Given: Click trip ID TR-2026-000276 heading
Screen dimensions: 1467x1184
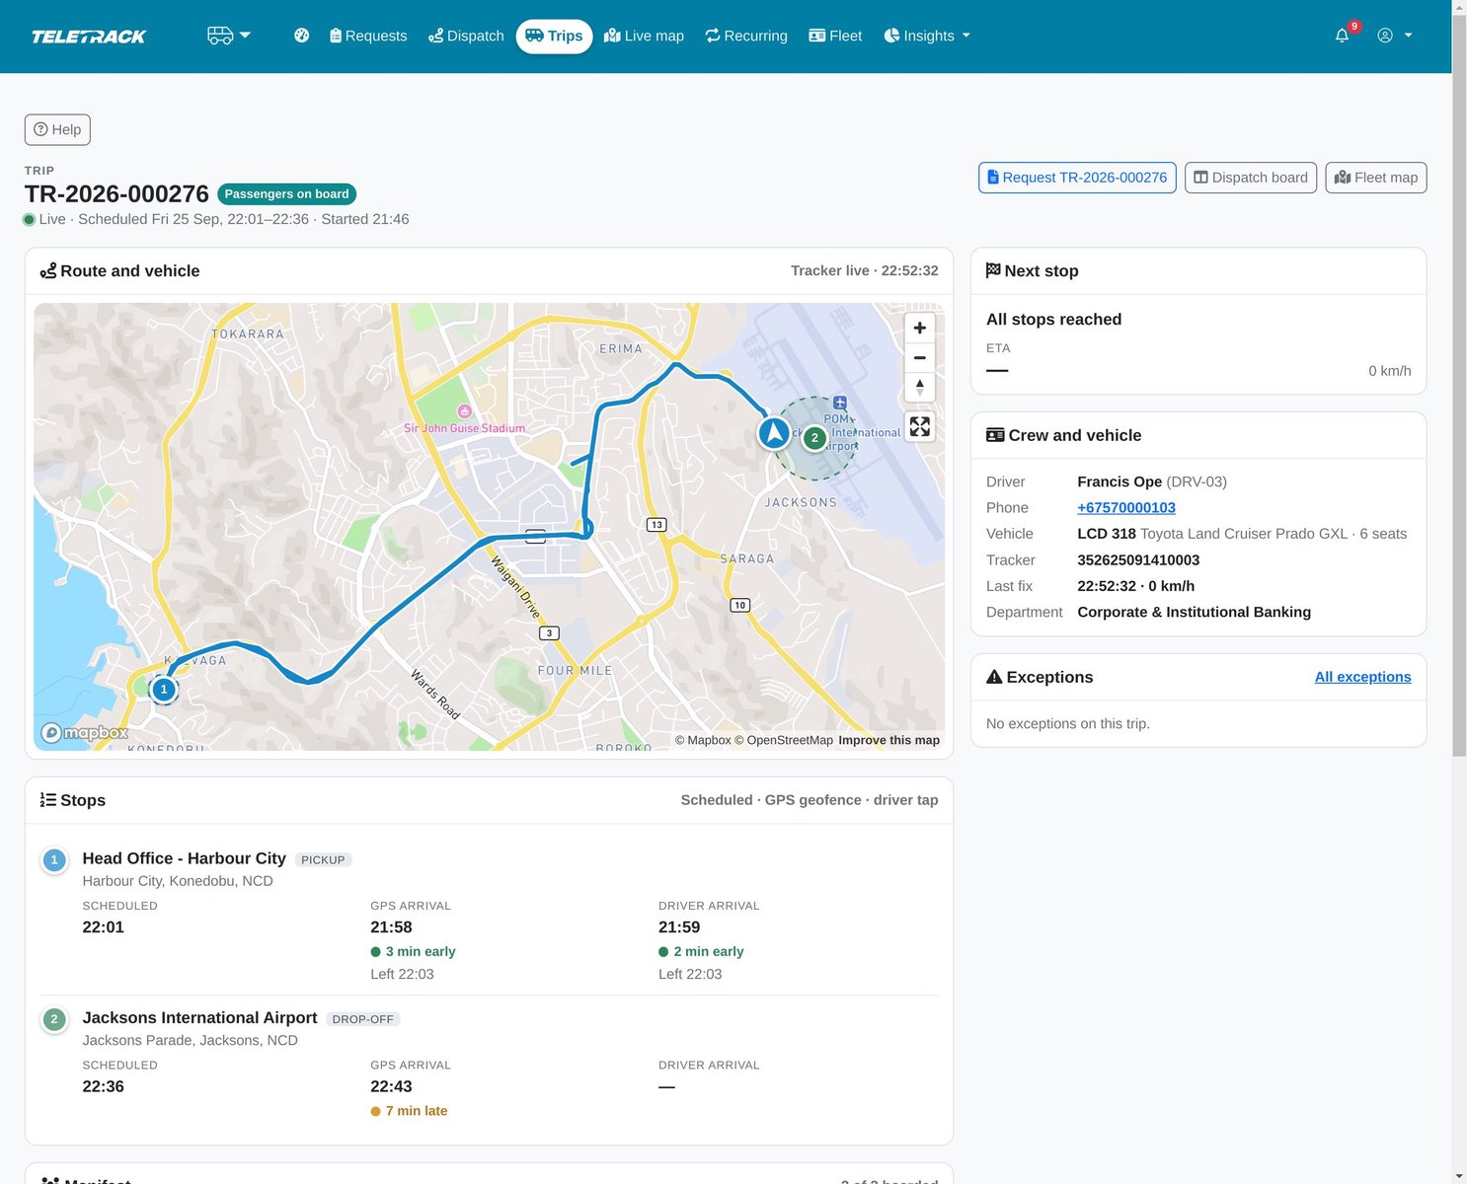Looking at the screenshot, I should coord(116,193).
